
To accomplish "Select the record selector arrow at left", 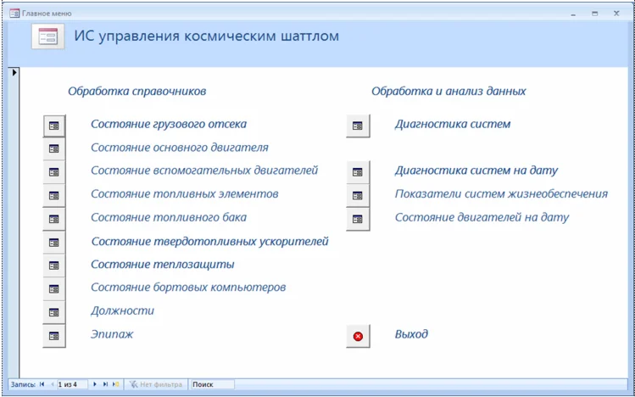I will (x=14, y=72).
